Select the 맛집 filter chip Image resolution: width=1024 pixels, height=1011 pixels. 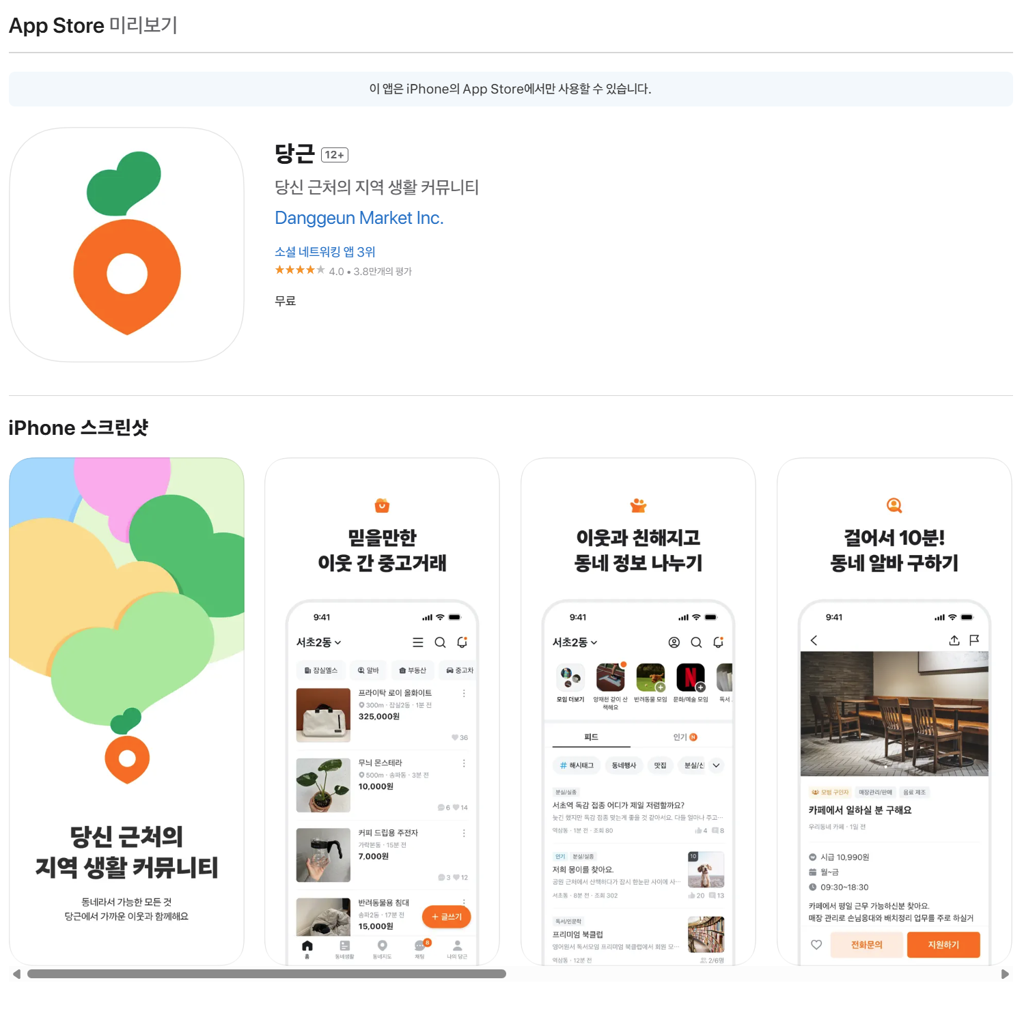click(660, 765)
